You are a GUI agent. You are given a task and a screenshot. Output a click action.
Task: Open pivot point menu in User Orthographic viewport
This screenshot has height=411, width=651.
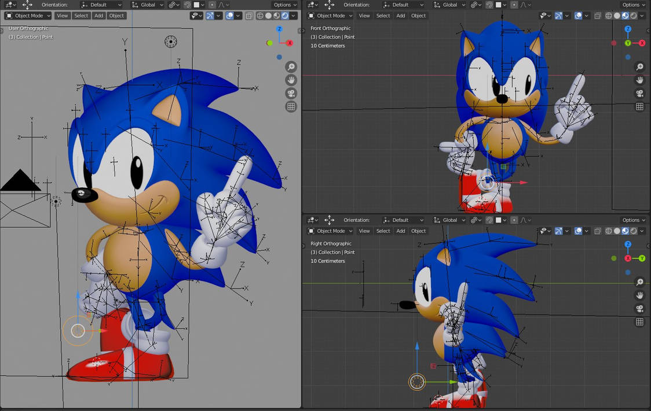point(174,5)
